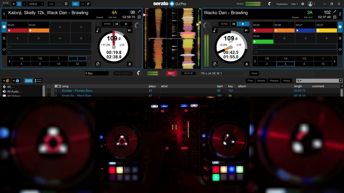Jump to previous track on deck 2

tap(234, 24)
